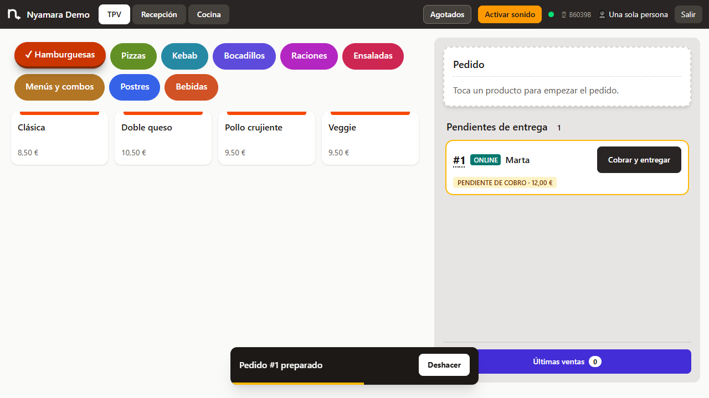Select the Pizzas category

(133, 56)
